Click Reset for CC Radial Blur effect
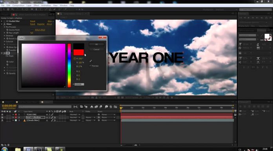The height and width of the screenshot is (151, 273). tap(33, 21)
